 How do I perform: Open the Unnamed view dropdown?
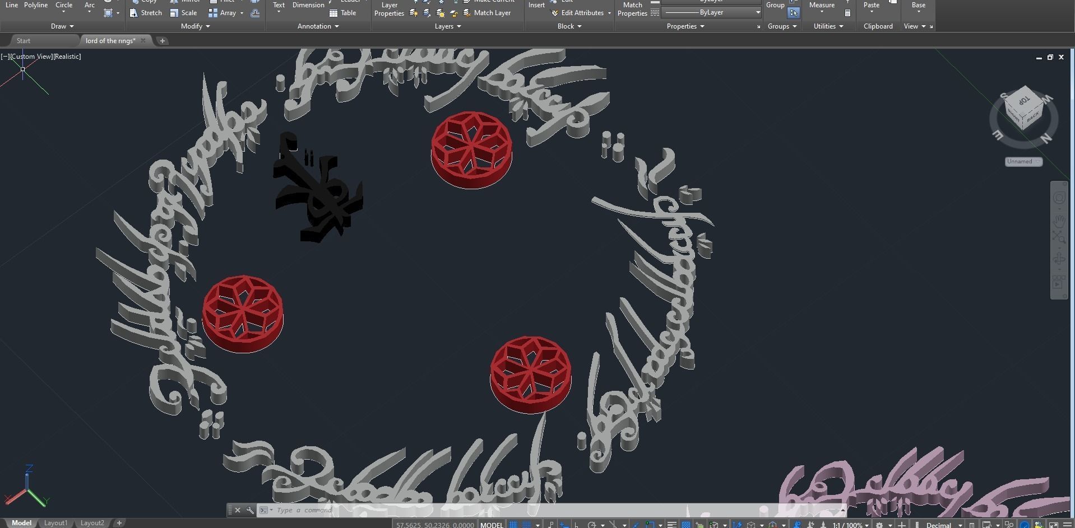(x=1023, y=161)
